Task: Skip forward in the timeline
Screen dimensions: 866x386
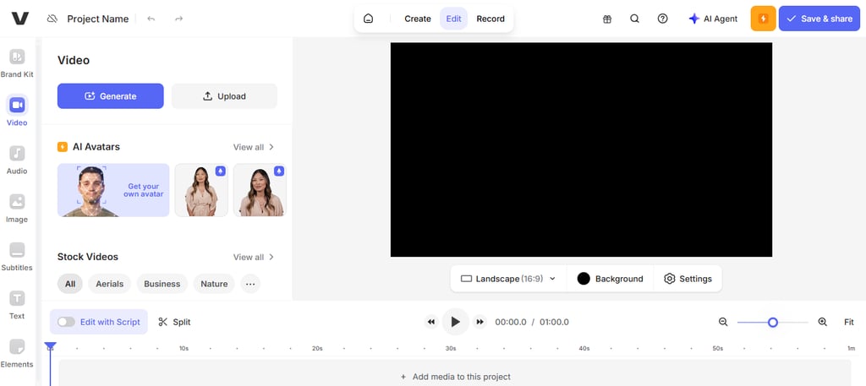Action: point(480,322)
